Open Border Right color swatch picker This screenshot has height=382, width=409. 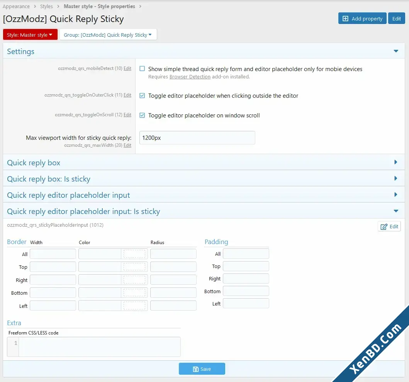pos(134,280)
